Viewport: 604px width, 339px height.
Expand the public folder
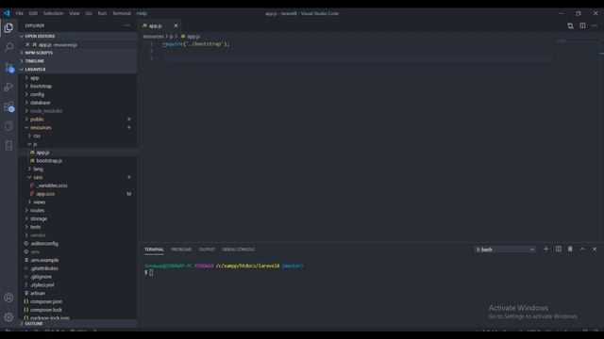pos(77,120)
